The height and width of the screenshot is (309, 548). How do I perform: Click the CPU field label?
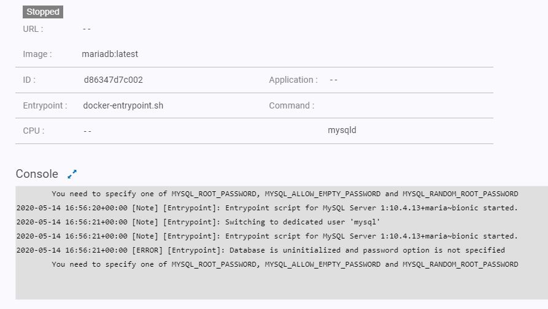pyautogui.click(x=34, y=131)
